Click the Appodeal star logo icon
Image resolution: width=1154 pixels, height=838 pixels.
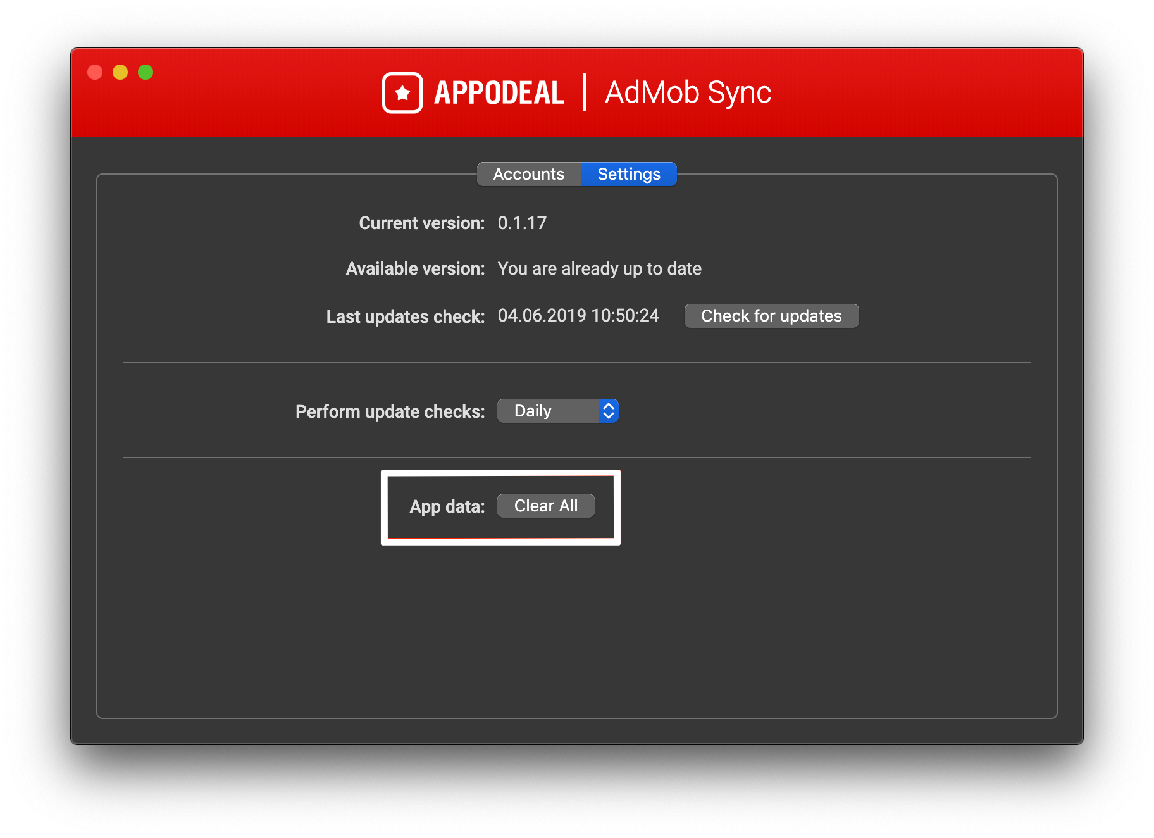402,93
